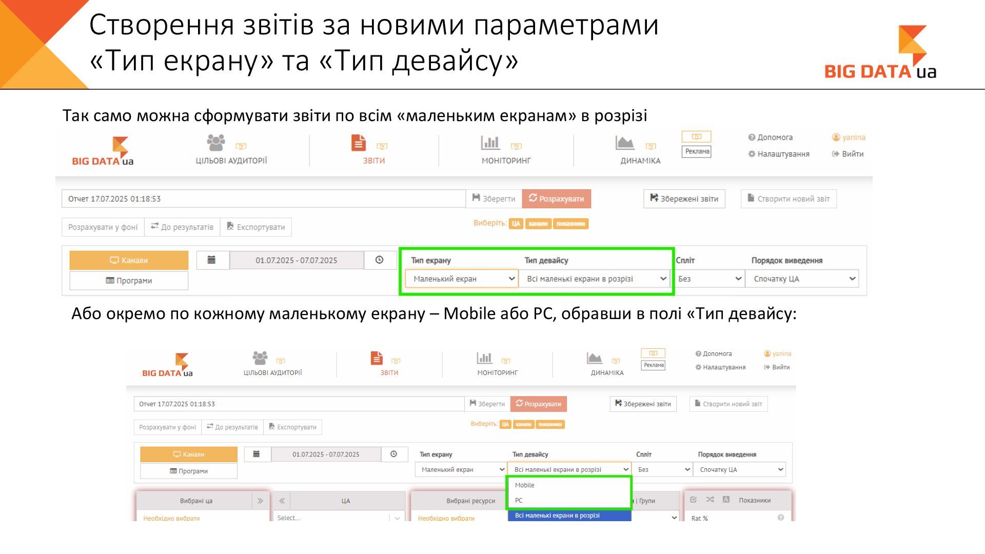Image resolution: width=985 pixels, height=554 pixels.
Task: Open the Select... dropdown under ЦА
Action: [339, 518]
